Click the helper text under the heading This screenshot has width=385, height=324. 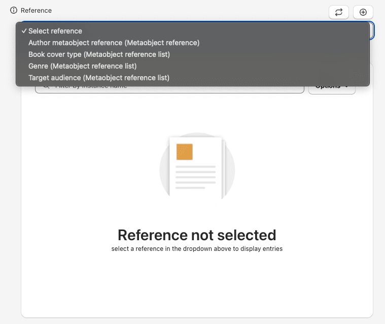tap(197, 249)
